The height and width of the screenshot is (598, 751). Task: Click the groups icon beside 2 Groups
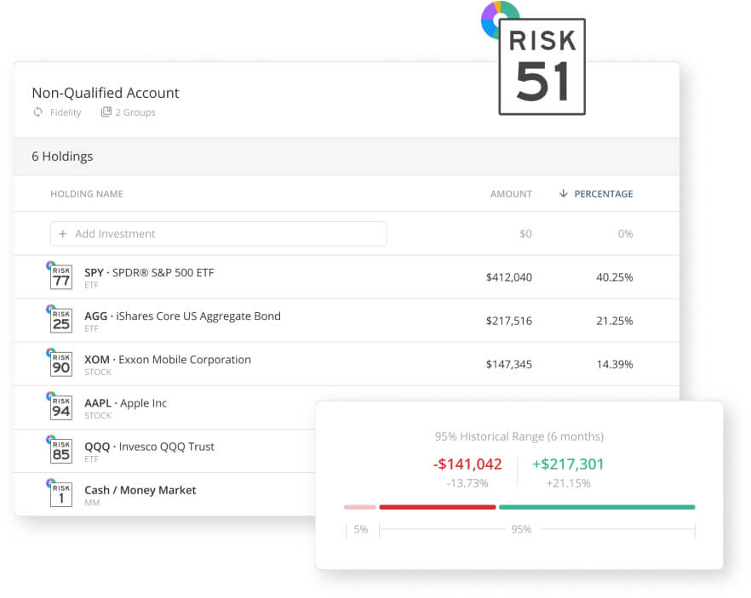(106, 112)
